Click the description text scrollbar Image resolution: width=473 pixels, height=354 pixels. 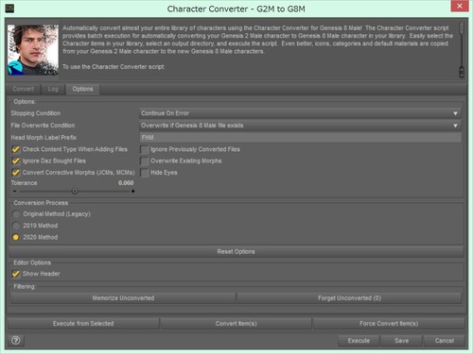(461, 50)
